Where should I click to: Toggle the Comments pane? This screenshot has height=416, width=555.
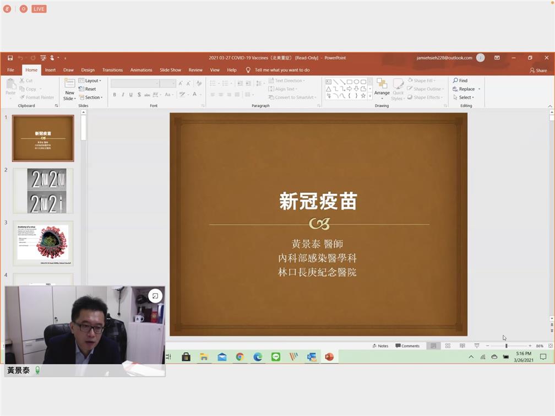pyautogui.click(x=407, y=346)
